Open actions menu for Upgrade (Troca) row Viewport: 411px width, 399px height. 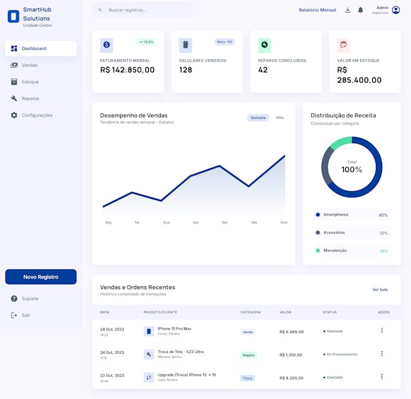[x=382, y=377]
